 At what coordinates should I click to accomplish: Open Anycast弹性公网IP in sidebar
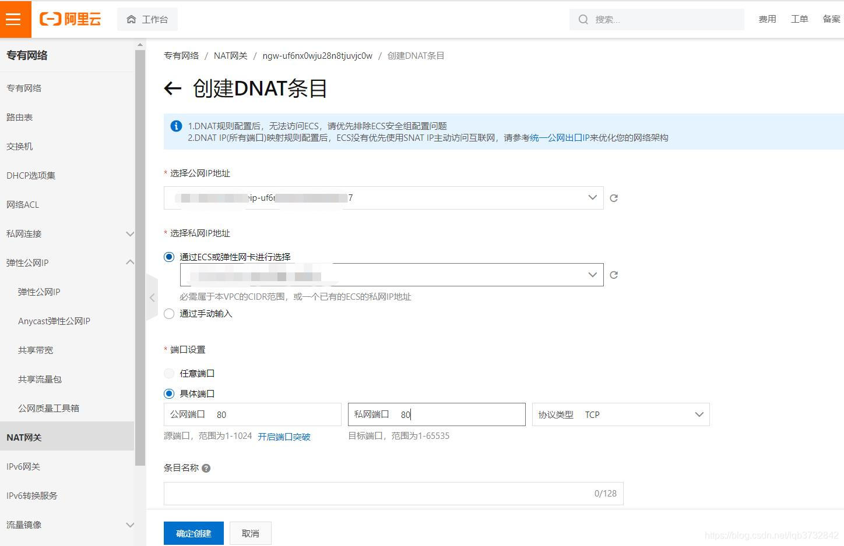(54, 321)
